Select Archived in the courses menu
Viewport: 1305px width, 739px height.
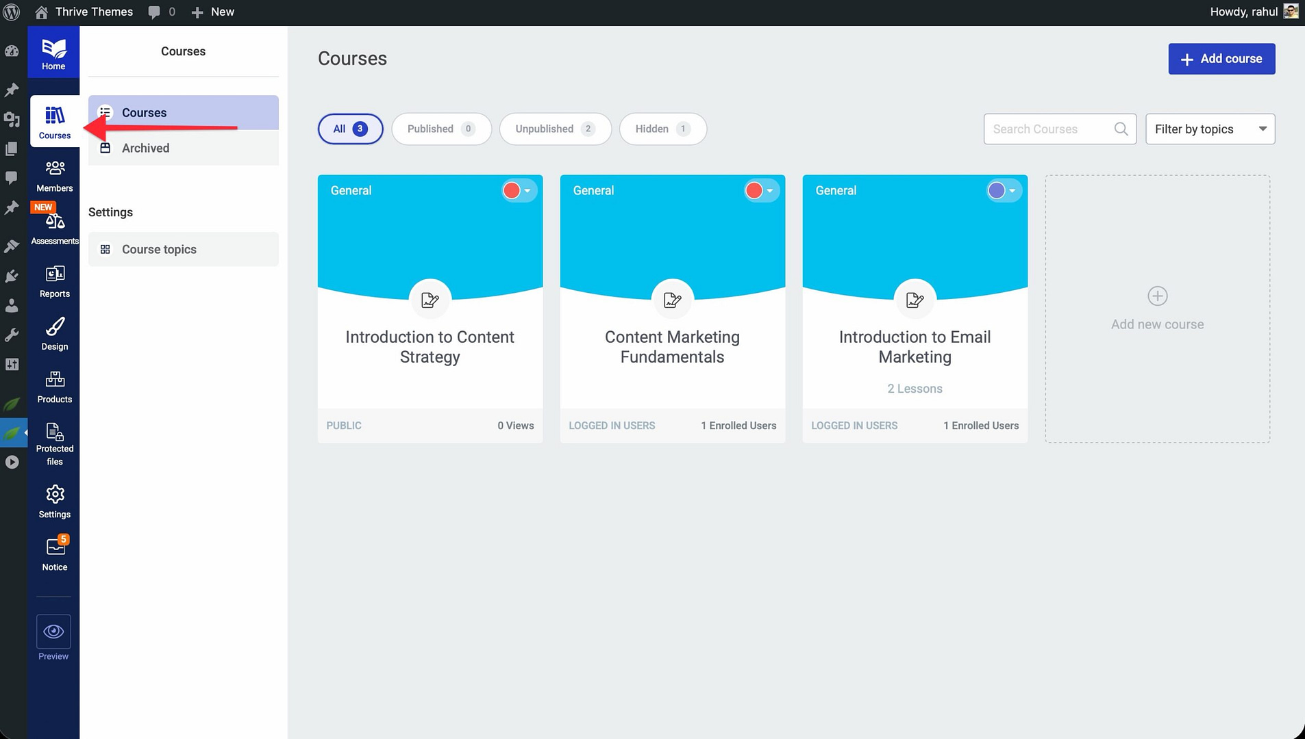click(145, 148)
